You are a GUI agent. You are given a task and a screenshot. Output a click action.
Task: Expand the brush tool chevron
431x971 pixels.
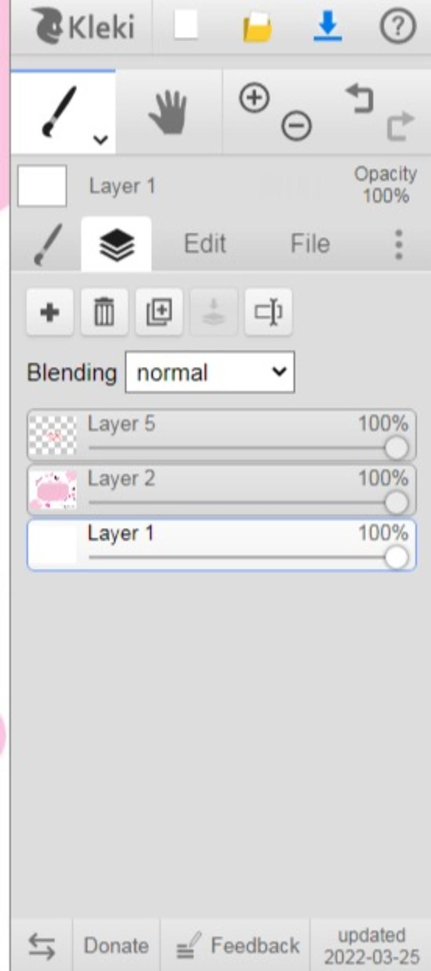101,139
